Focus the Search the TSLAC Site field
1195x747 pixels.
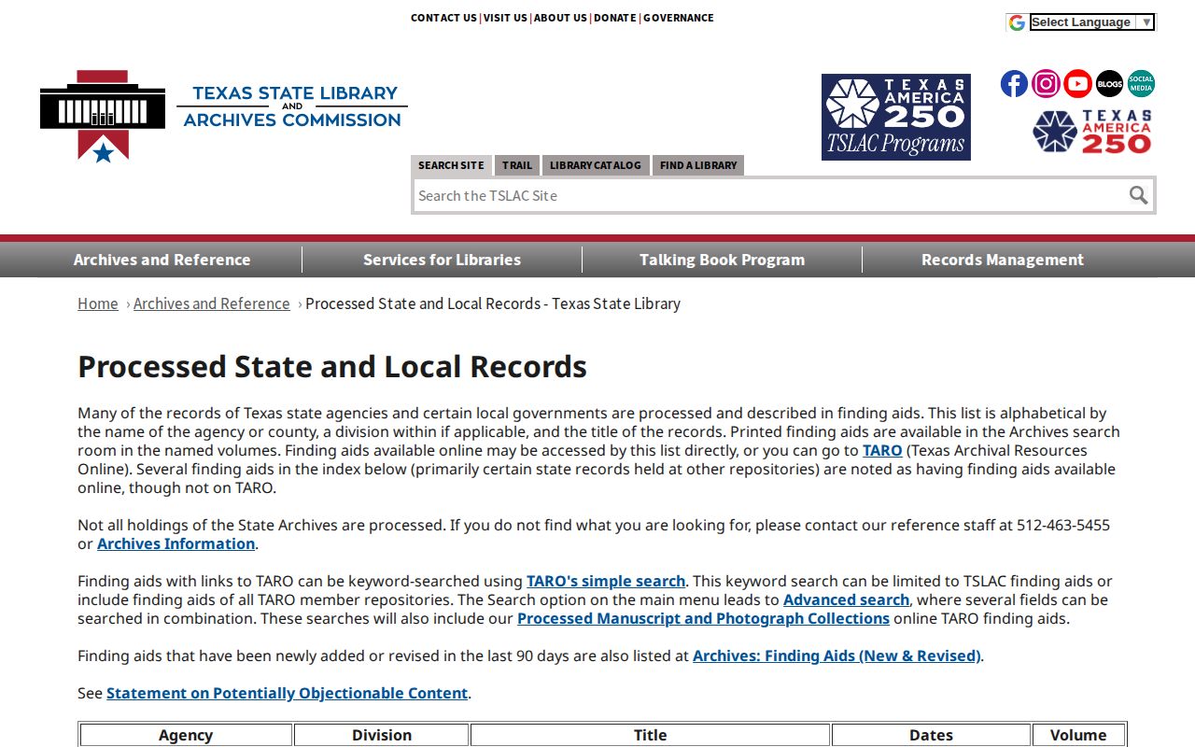[769, 195]
